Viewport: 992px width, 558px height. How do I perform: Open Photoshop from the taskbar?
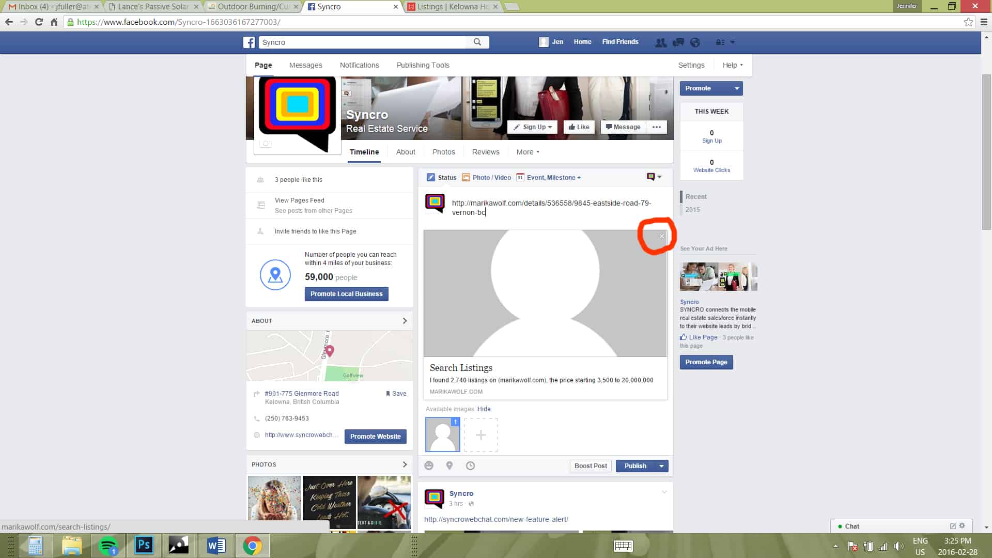pos(144,546)
